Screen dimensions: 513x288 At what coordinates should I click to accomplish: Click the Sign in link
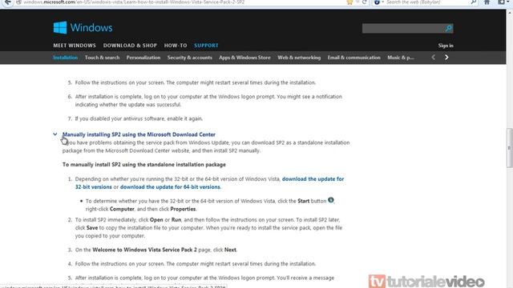[x=446, y=46]
